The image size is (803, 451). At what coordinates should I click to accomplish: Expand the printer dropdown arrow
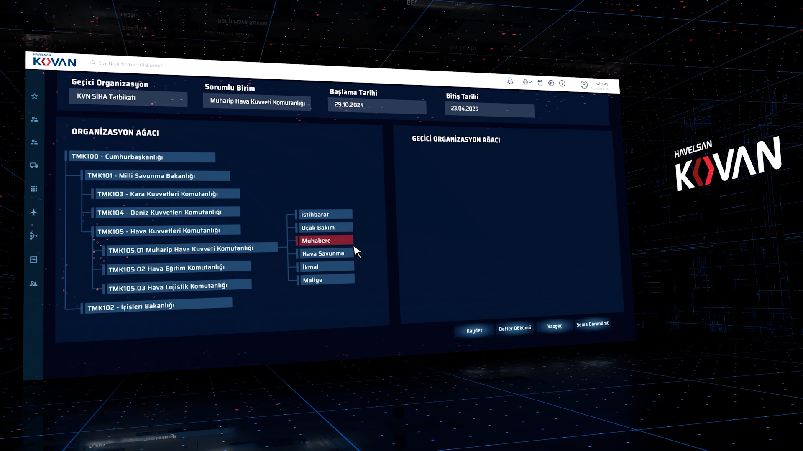click(530, 82)
